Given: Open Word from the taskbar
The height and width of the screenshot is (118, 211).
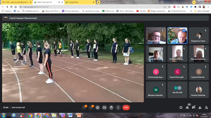Looking at the screenshot, I should pos(70,115).
